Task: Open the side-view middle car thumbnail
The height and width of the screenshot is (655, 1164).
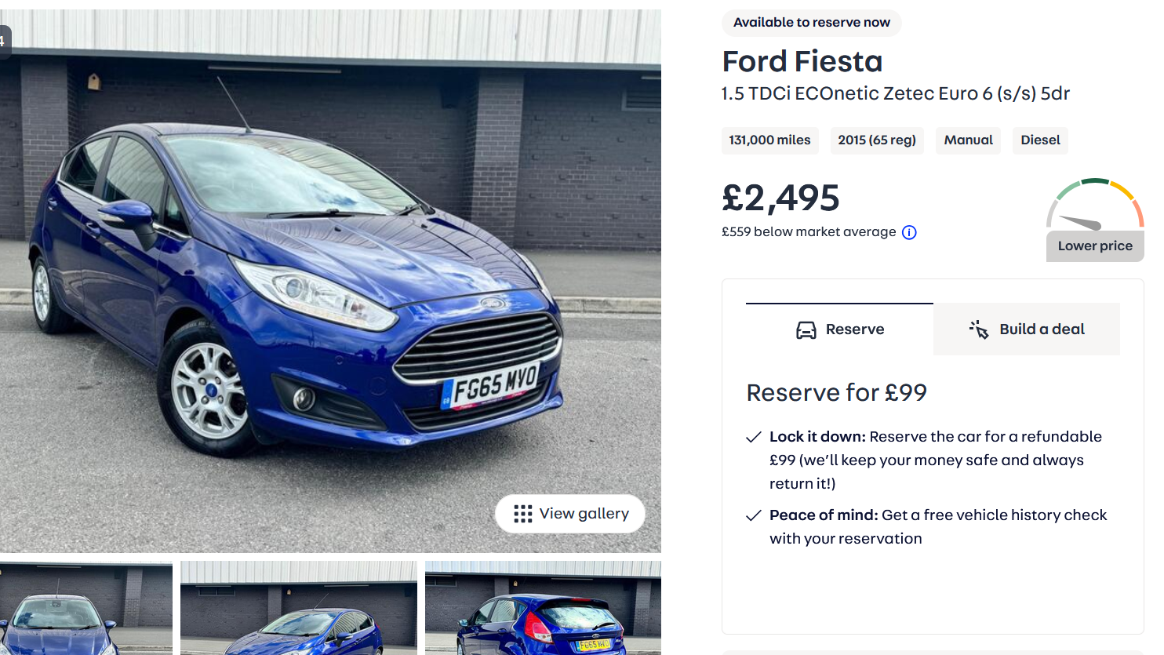Action: (x=299, y=610)
